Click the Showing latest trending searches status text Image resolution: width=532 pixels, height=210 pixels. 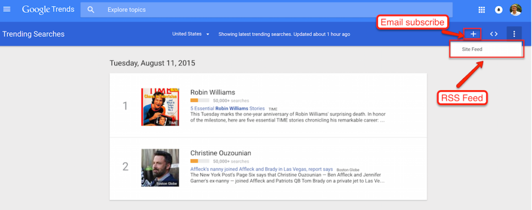(x=284, y=34)
